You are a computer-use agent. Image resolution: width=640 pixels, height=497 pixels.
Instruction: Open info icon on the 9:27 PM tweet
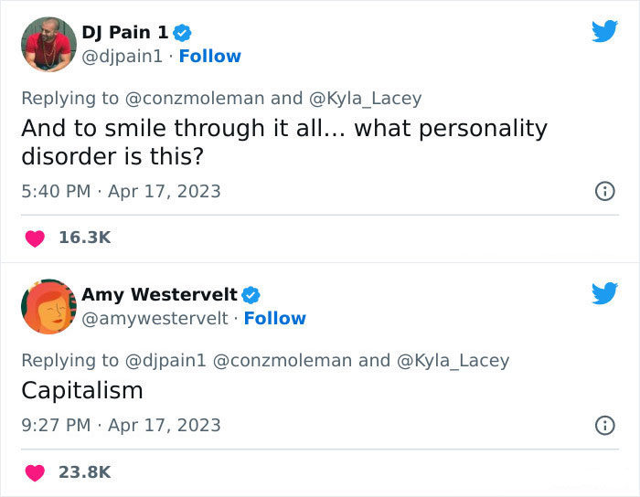click(x=603, y=425)
